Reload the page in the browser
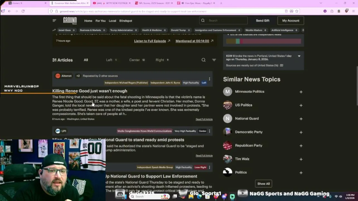 tap(23, 11)
